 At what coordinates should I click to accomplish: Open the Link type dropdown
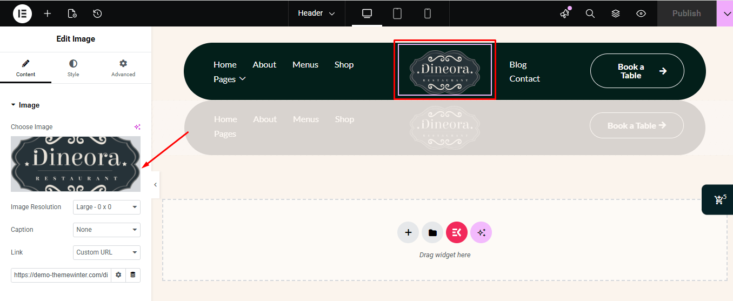pos(106,252)
